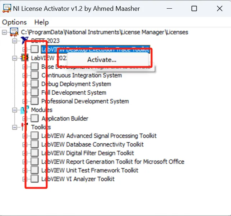231x216 pixels.
Task: Select the Licenses folder path row
Action: tap(105, 32)
